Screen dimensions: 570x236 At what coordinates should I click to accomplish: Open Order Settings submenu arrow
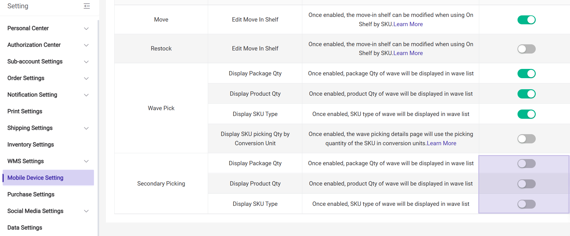(x=86, y=78)
